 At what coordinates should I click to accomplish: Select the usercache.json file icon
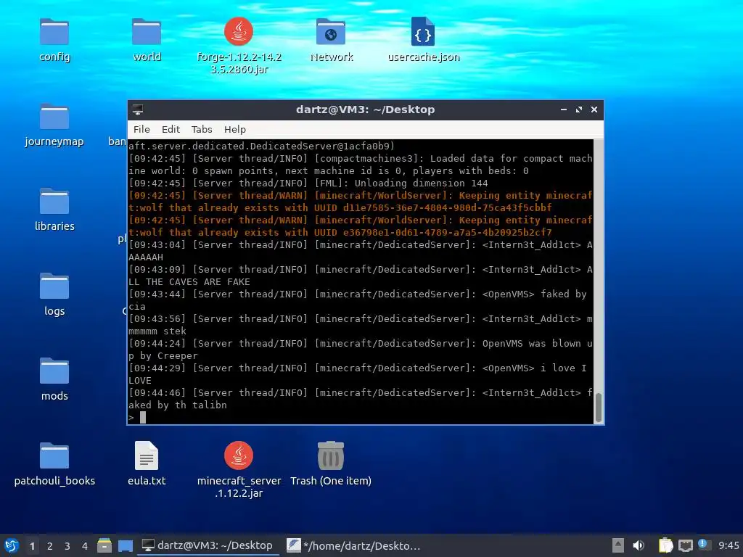[423, 32]
